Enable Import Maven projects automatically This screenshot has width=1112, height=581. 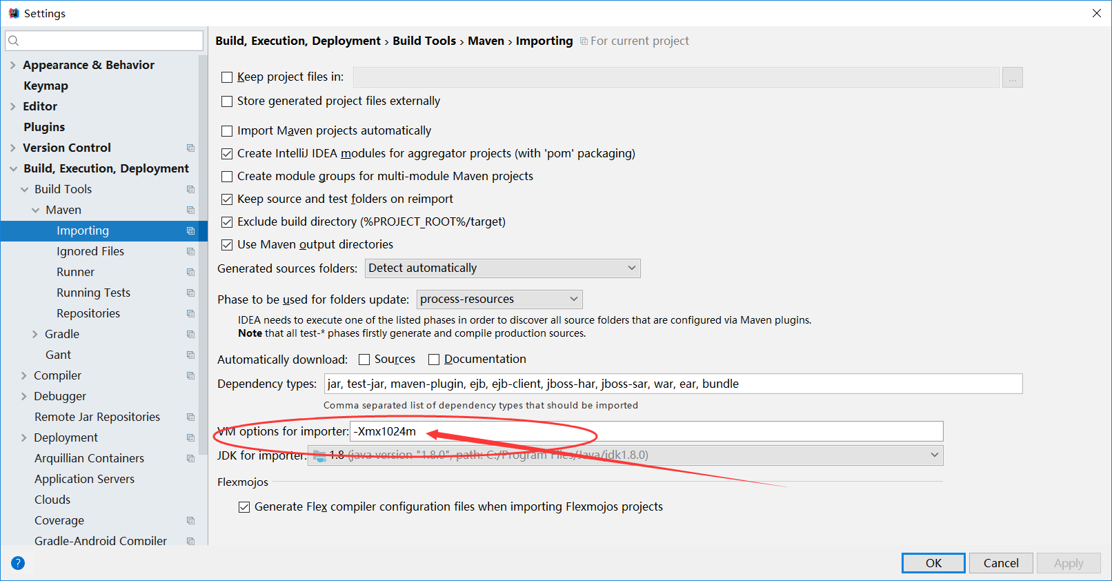(x=227, y=131)
